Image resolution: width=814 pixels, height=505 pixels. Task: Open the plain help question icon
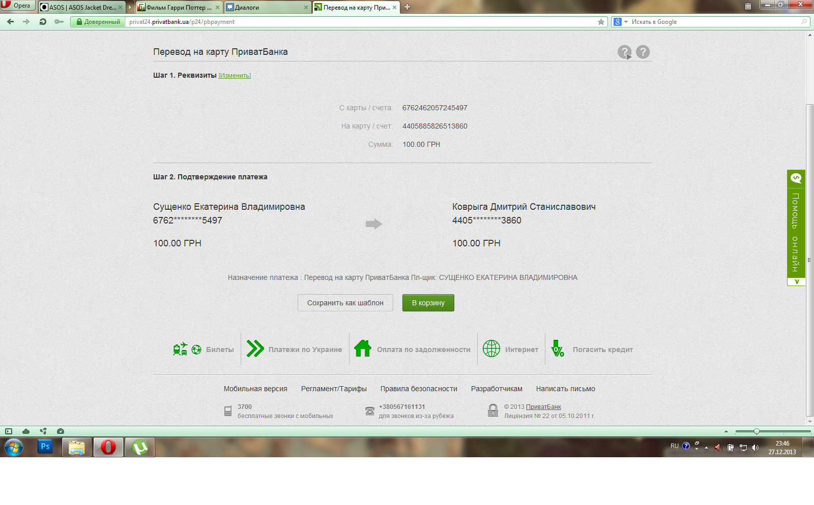[643, 52]
